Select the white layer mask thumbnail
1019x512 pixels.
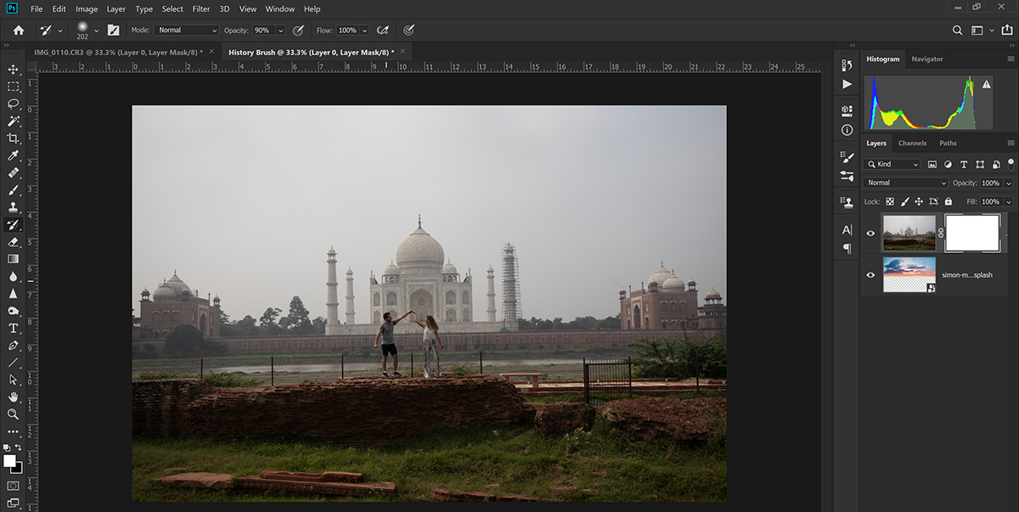pyautogui.click(x=972, y=233)
